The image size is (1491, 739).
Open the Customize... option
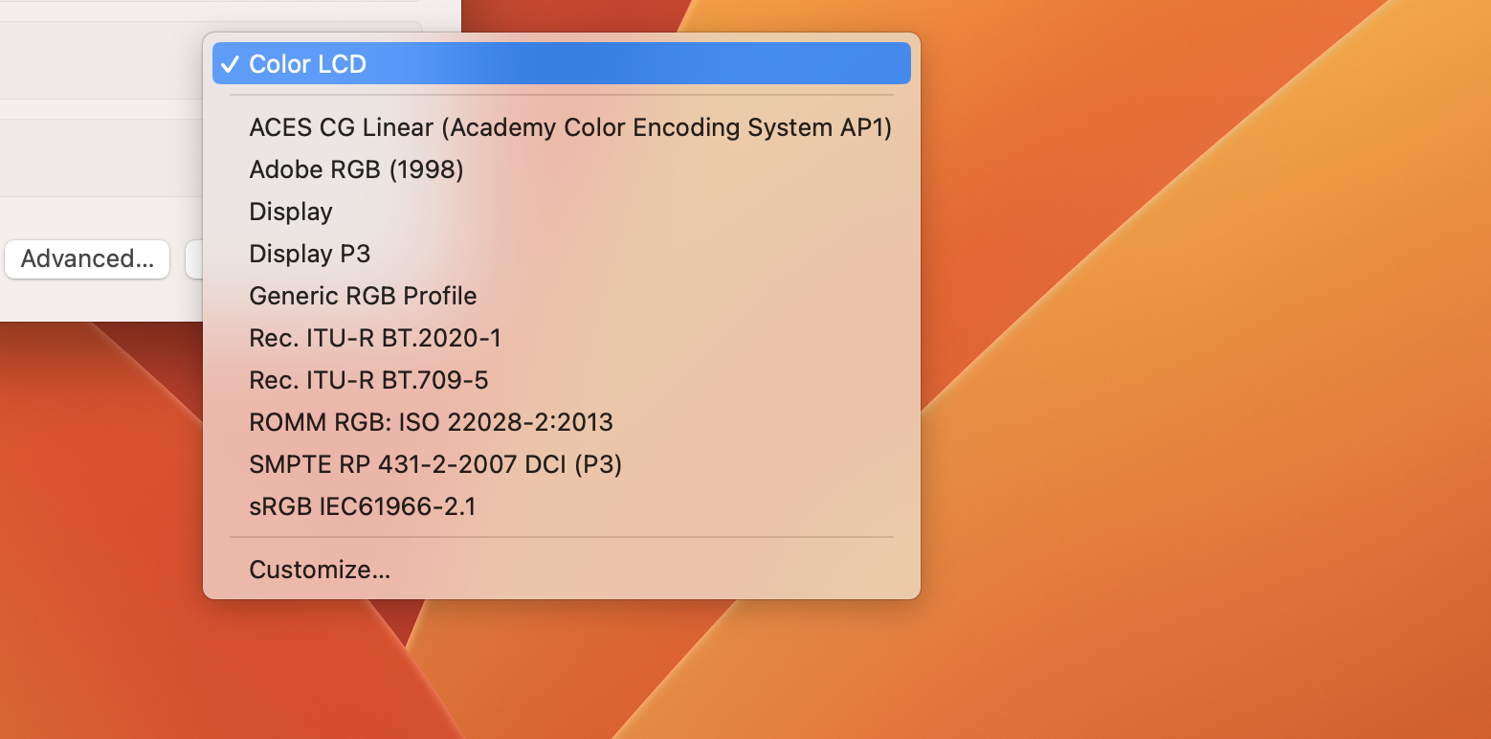[x=562, y=570]
